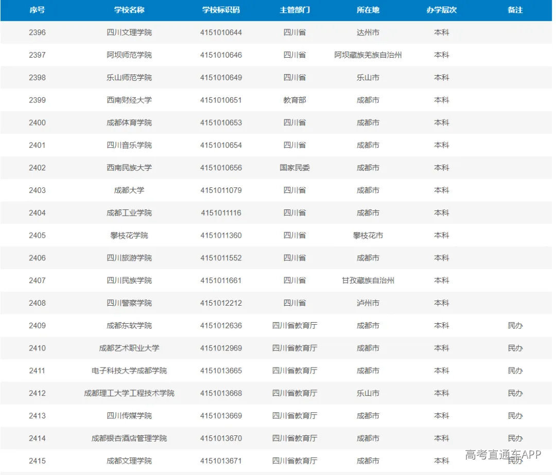Select school name 乐山师范学院
This screenshot has height=475, width=556.
coord(129,77)
